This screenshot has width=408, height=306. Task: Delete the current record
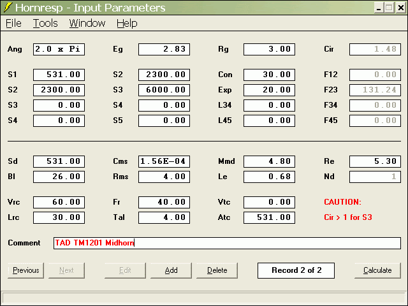tap(217, 270)
